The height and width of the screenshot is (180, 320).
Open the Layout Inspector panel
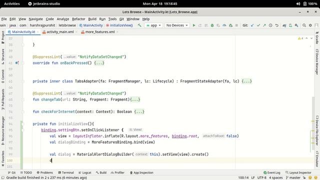298,172
